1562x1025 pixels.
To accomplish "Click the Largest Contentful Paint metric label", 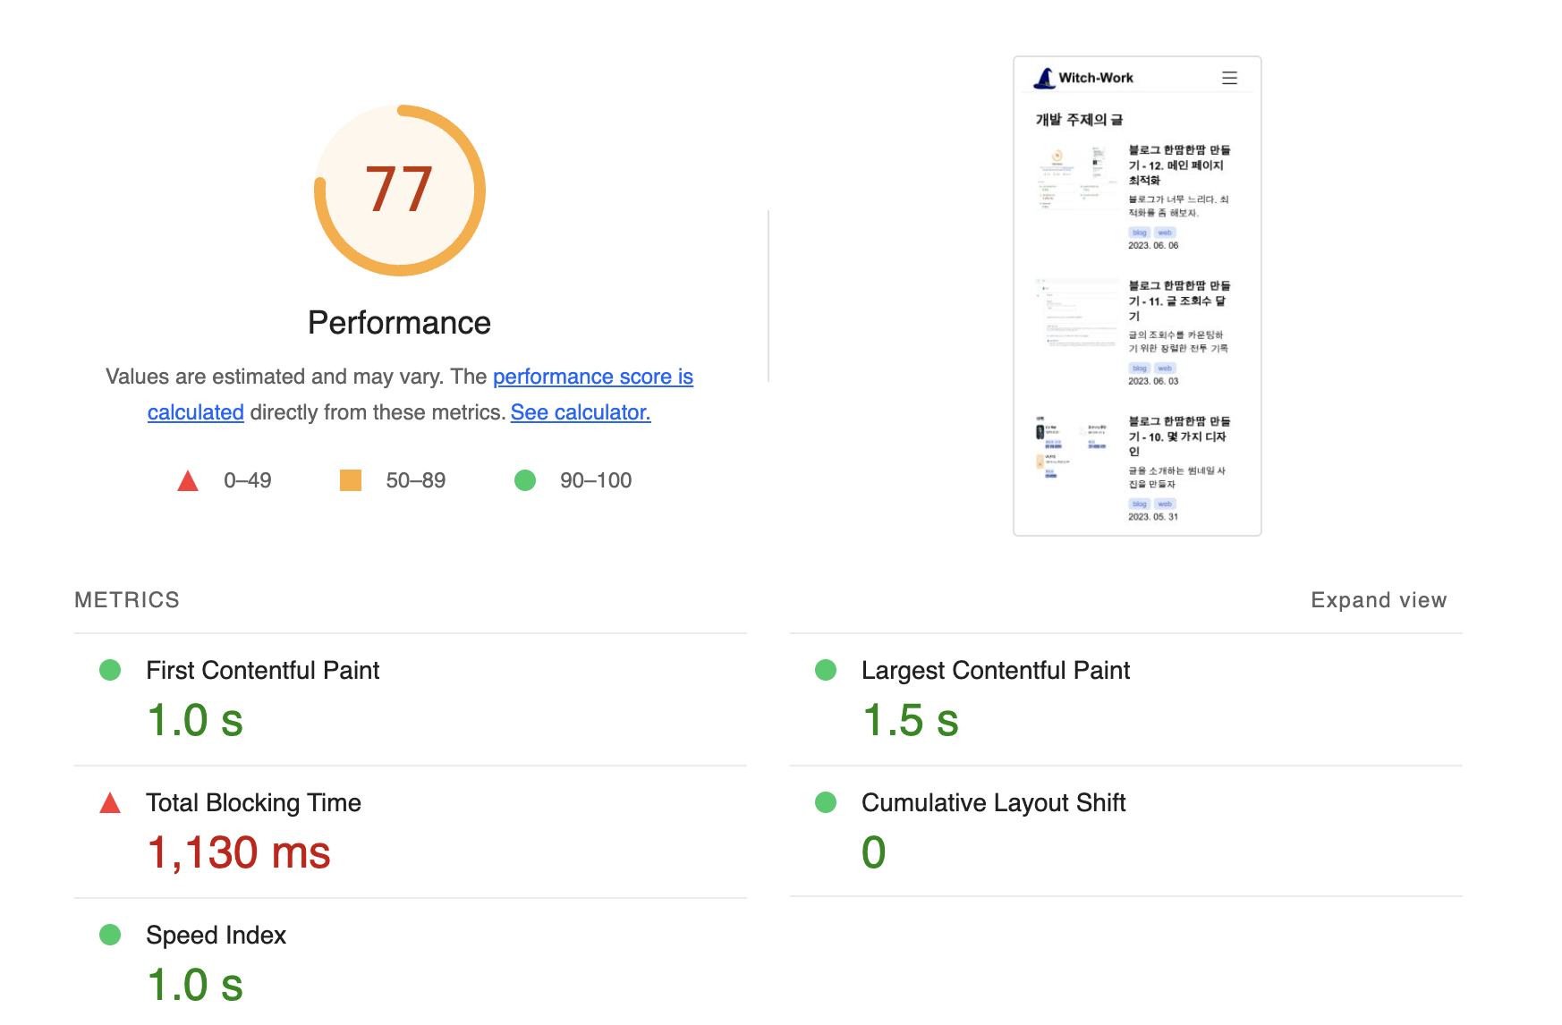I will 995,670.
